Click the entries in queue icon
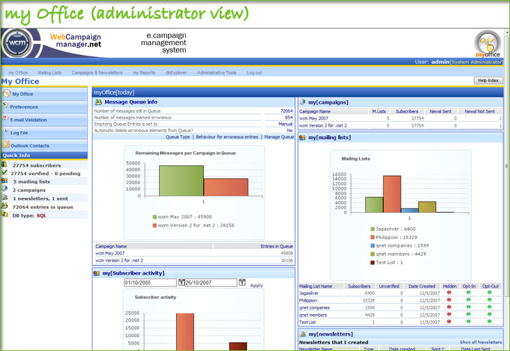This screenshot has width=510, height=351. click(4, 206)
